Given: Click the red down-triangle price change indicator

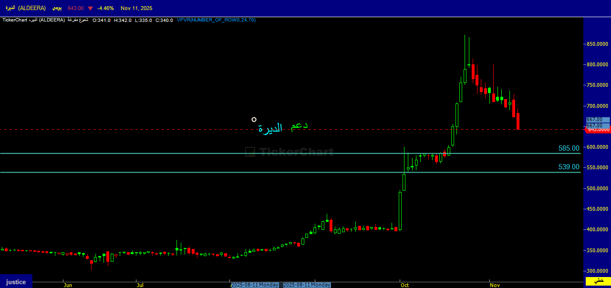Looking at the screenshot, I should [90, 8].
